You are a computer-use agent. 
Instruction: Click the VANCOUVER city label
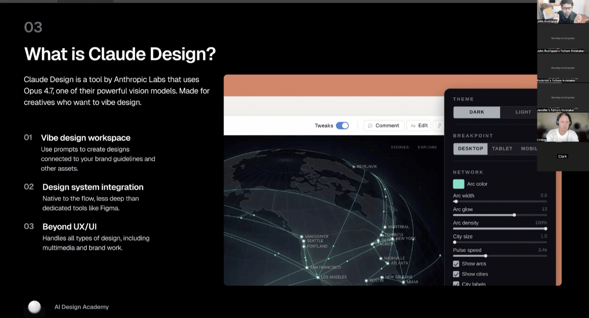coord(316,236)
